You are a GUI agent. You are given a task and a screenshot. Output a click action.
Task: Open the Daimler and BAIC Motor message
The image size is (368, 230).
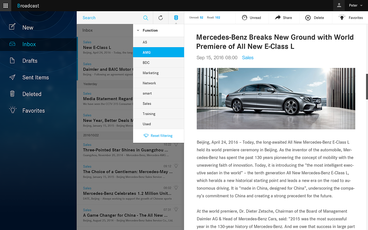coord(105,69)
